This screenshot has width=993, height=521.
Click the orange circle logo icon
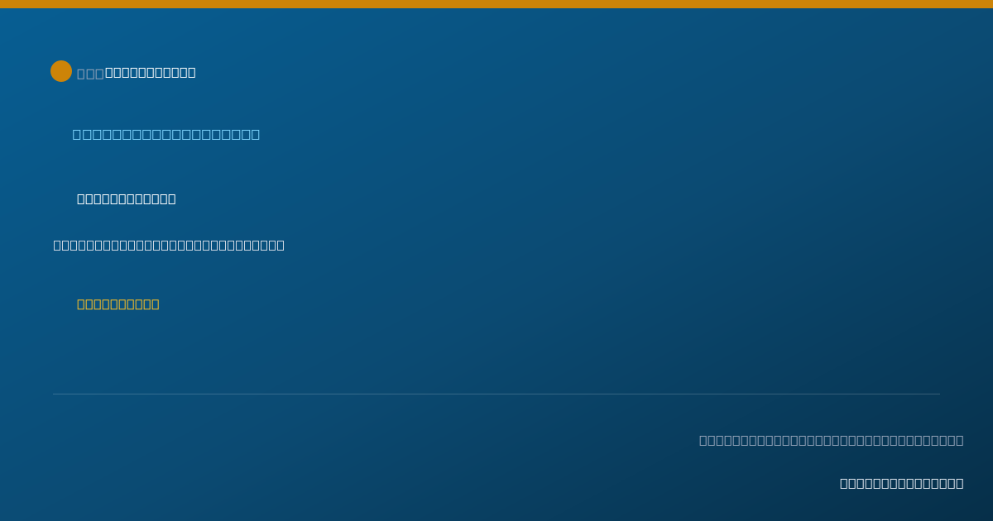coord(61,71)
